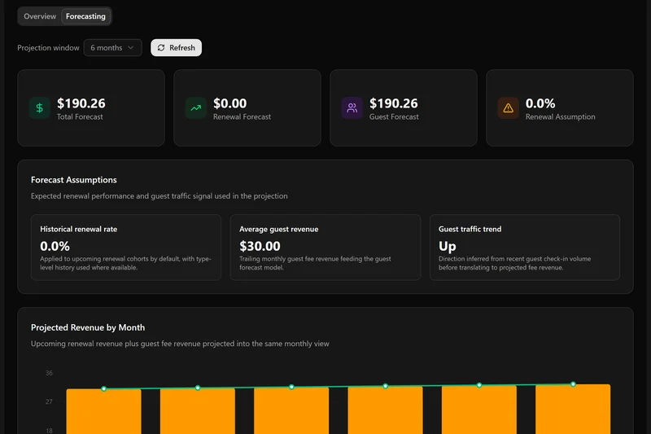Click the Direction inferred from recent guest check-in description

point(514,263)
